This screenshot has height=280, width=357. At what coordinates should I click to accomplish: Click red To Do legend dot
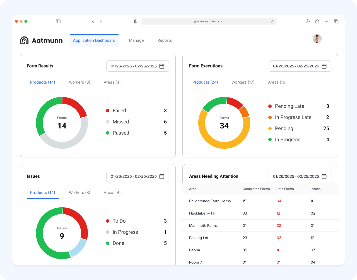pyautogui.click(x=108, y=221)
